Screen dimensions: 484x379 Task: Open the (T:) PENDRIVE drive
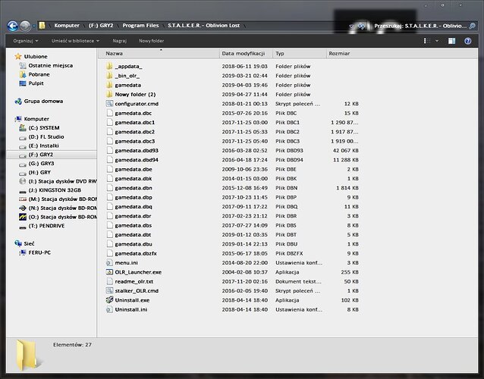point(46,226)
